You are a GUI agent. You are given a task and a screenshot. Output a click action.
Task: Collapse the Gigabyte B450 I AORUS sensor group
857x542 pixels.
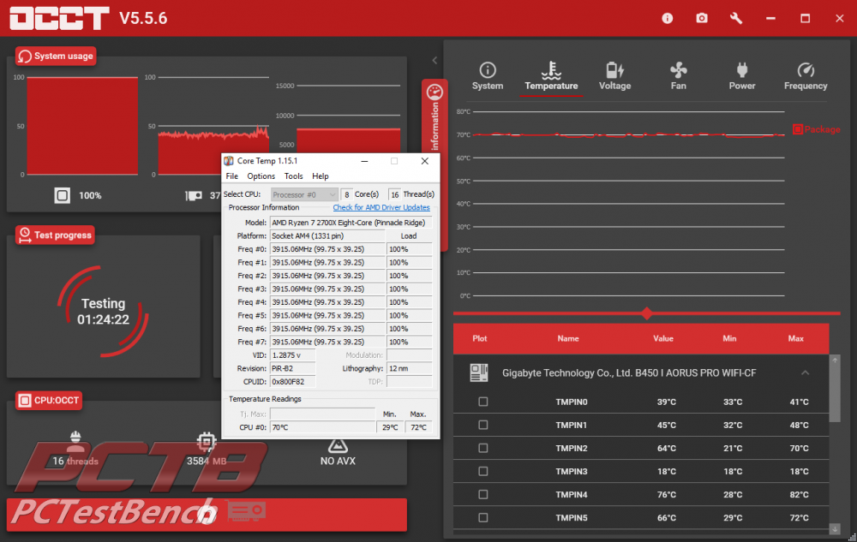[805, 373]
